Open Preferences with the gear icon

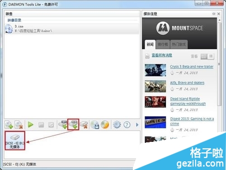point(117,125)
